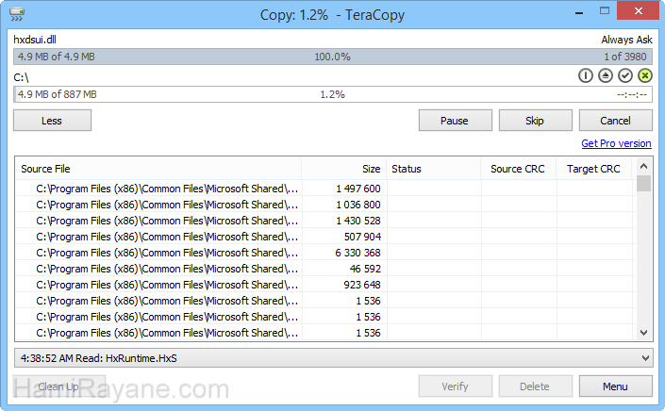Click the file list scroll-up arrow
This screenshot has height=411, width=665.
(643, 167)
